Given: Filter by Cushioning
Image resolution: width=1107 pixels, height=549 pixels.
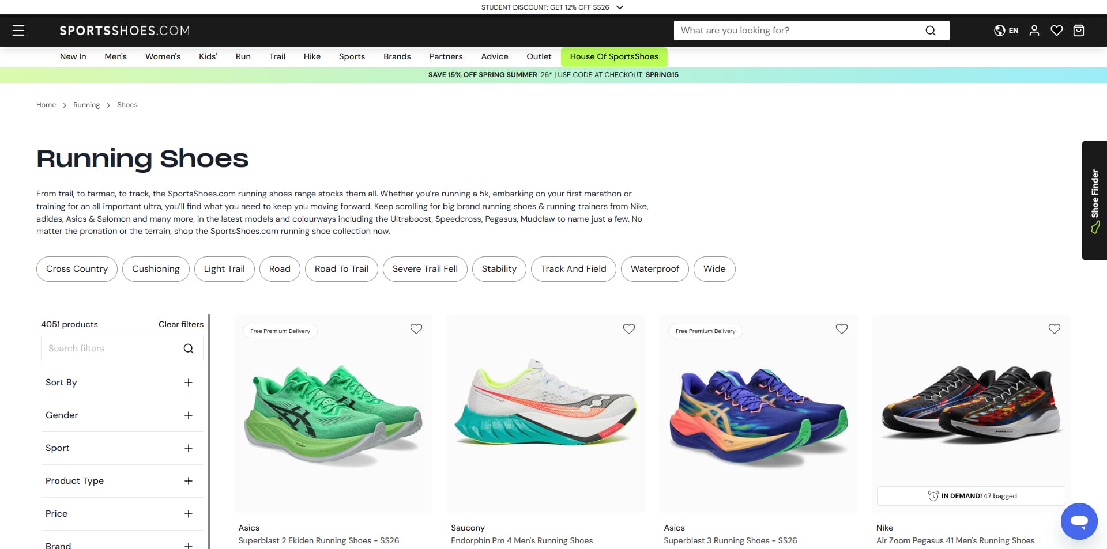Looking at the screenshot, I should pos(156,269).
